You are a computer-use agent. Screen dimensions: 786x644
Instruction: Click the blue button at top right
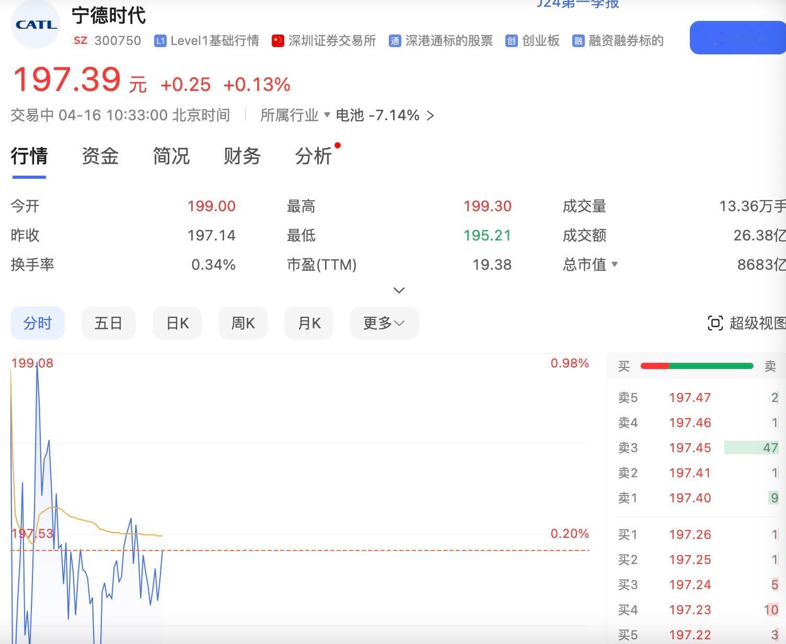point(738,38)
